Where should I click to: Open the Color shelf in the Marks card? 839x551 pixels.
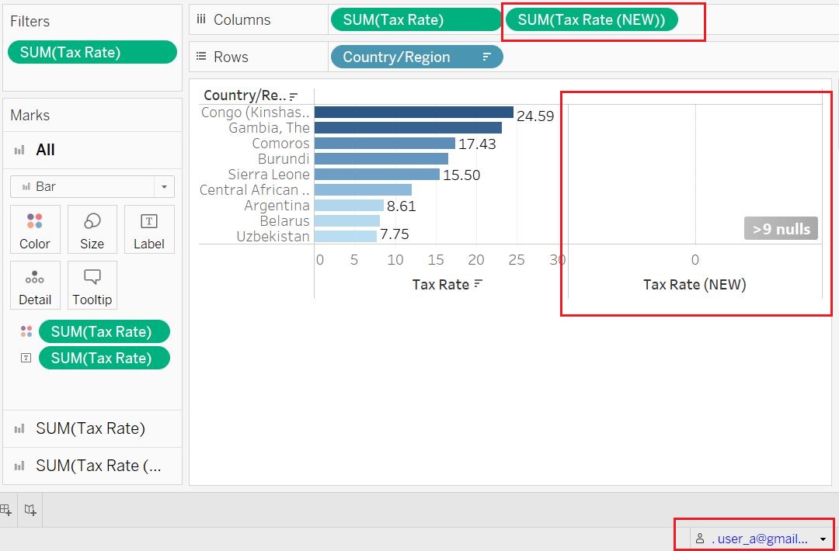35,229
